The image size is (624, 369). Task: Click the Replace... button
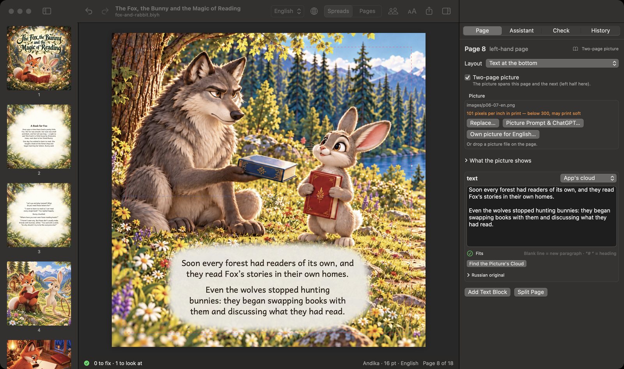[483, 123]
